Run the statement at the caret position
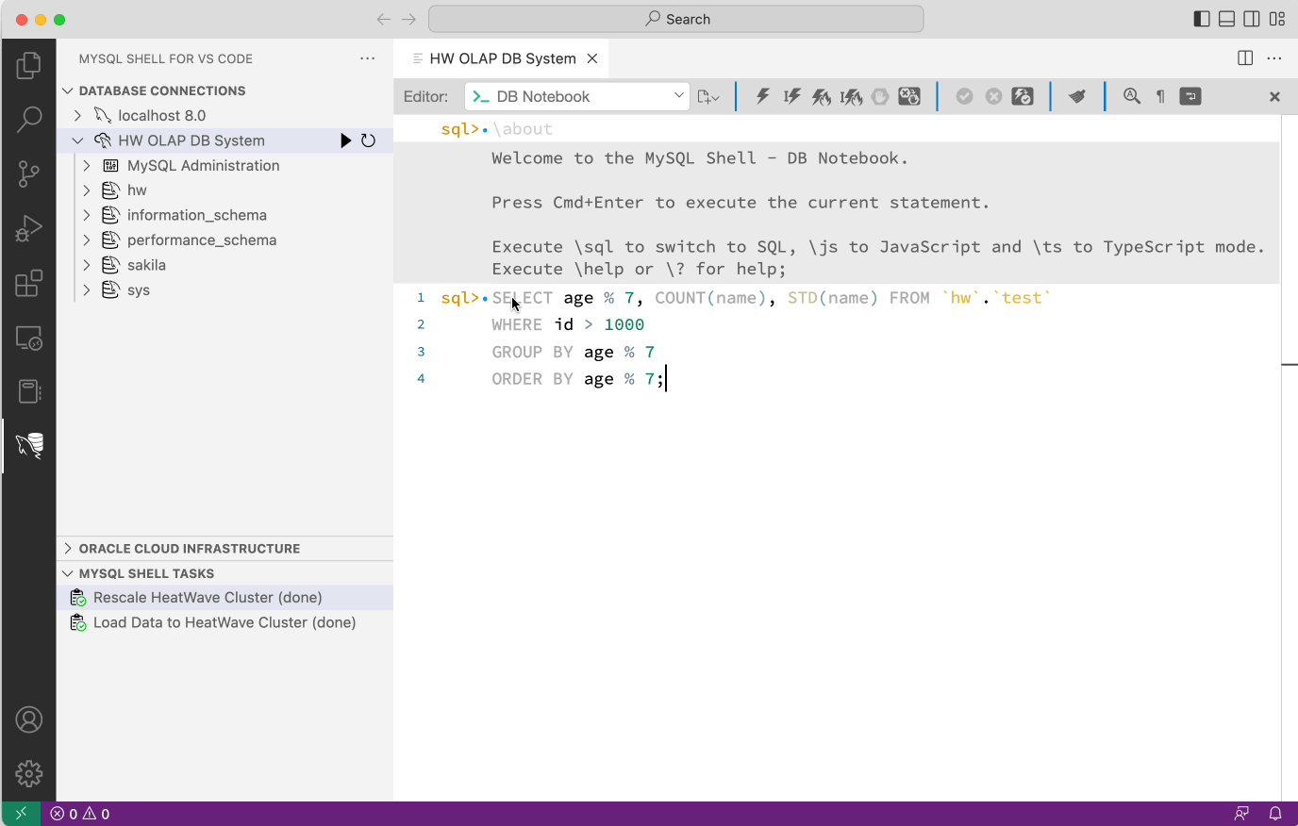The width and height of the screenshot is (1298, 826). coord(791,95)
